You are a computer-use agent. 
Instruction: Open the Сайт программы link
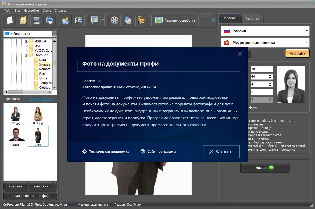[x=162, y=152]
